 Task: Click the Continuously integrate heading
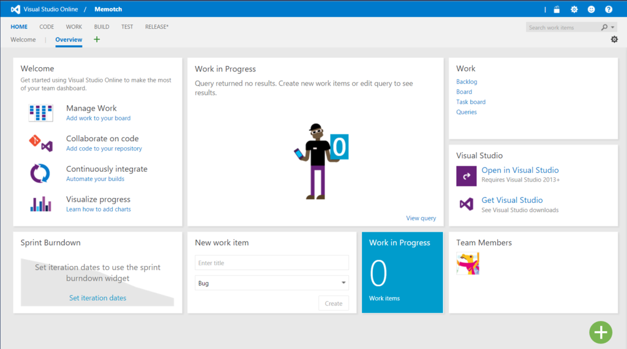tap(107, 169)
